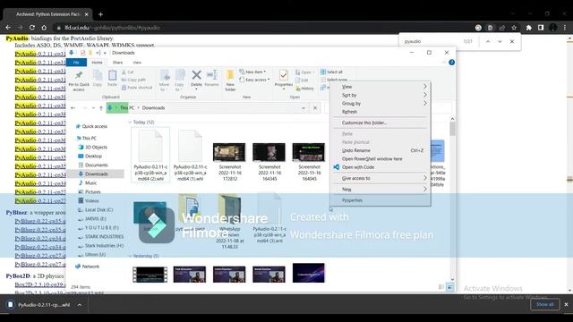The width and height of the screenshot is (573, 322).
Task: Choose Customize this folder
Action: pyautogui.click(x=380, y=123)
